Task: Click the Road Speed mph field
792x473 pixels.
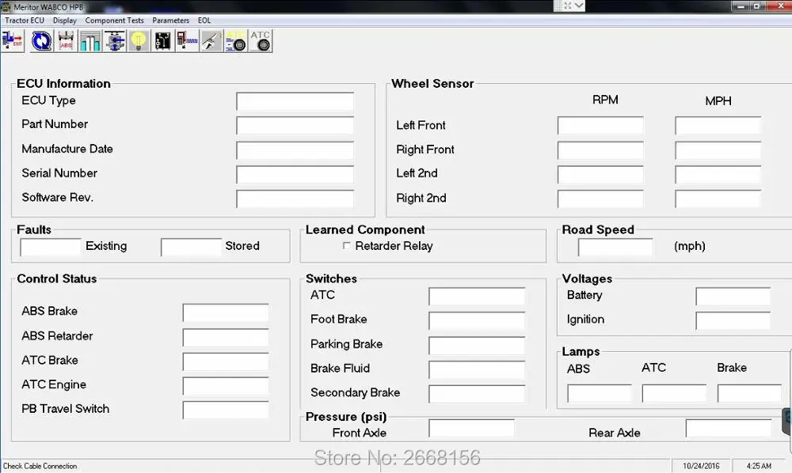Action: point(615,247)
